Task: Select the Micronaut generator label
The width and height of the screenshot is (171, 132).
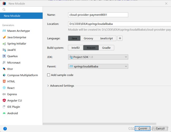Action: (14, 63)
